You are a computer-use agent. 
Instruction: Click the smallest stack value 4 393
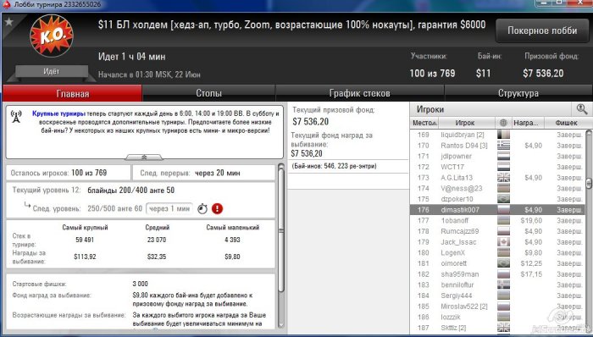(232, 240)
